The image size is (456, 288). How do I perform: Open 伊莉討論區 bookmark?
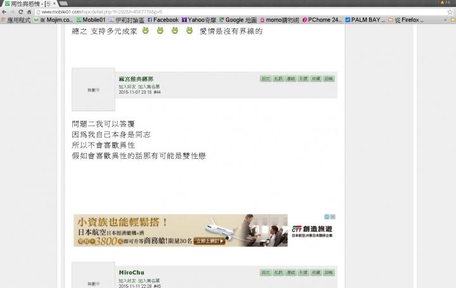point(127,20)
